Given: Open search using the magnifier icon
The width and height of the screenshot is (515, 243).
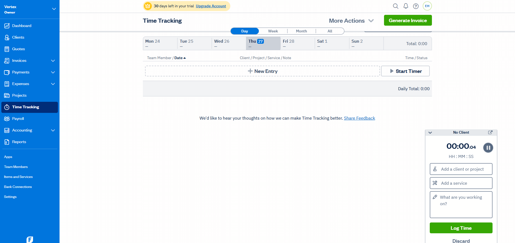Looking at the screenshot, I should tap(396, 6).
